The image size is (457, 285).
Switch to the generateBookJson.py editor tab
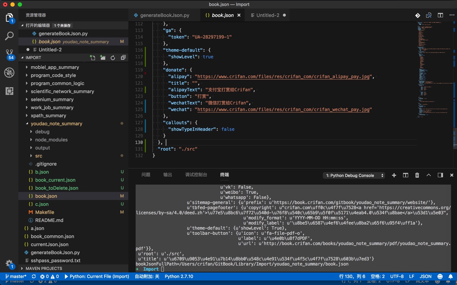click(165, 15)
